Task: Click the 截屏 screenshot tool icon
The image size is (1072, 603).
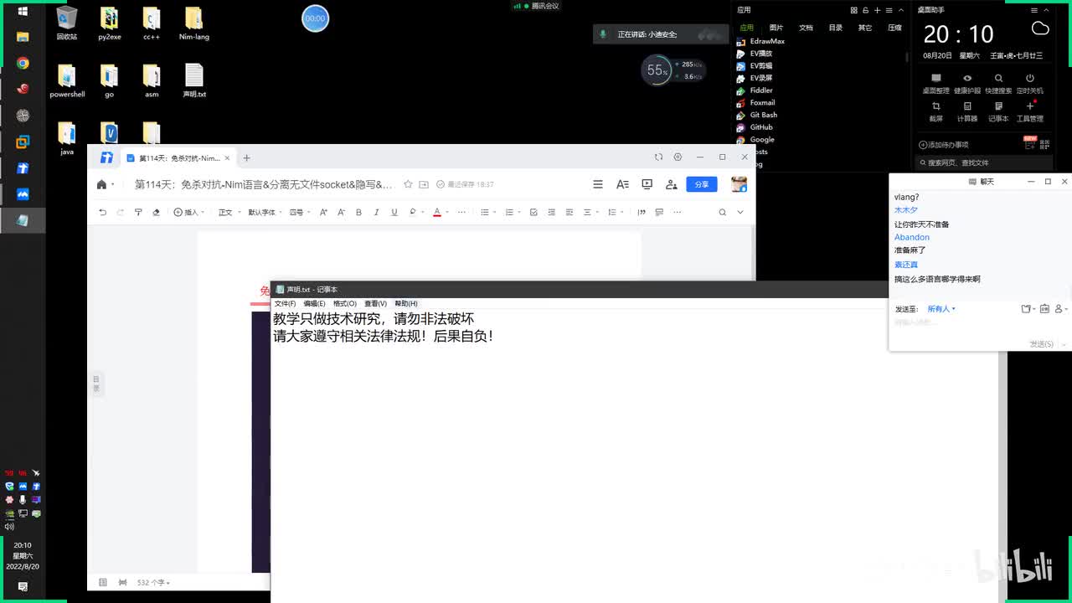Action: (935, 111)
